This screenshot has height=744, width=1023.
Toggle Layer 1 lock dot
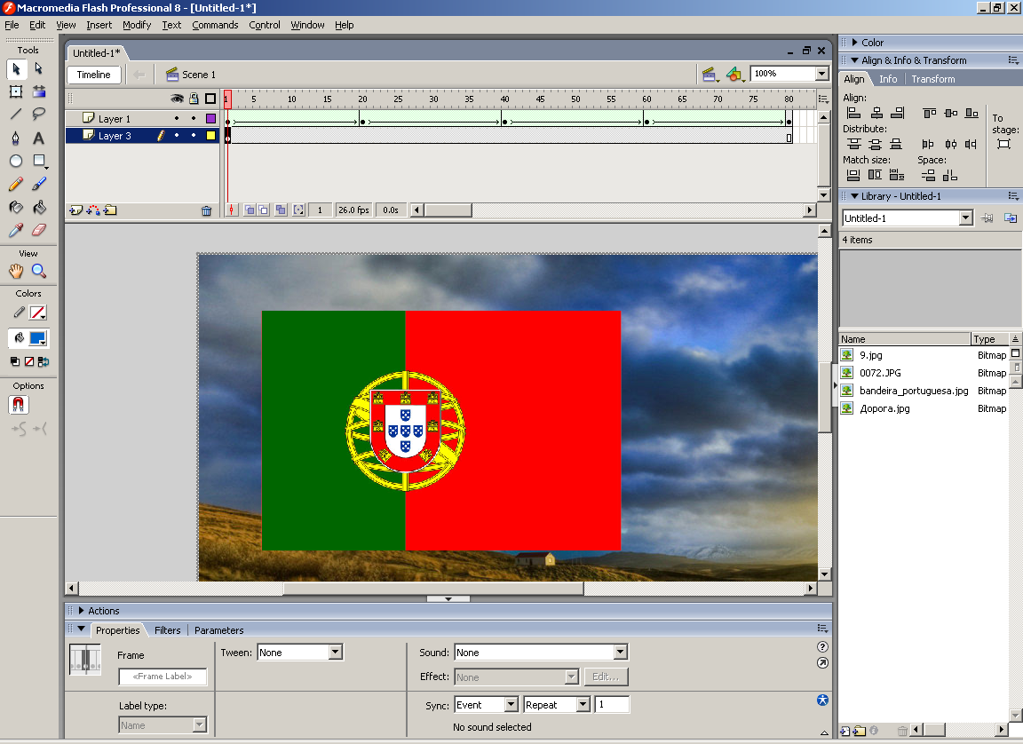pyautogui.click(x=194, y=119)
